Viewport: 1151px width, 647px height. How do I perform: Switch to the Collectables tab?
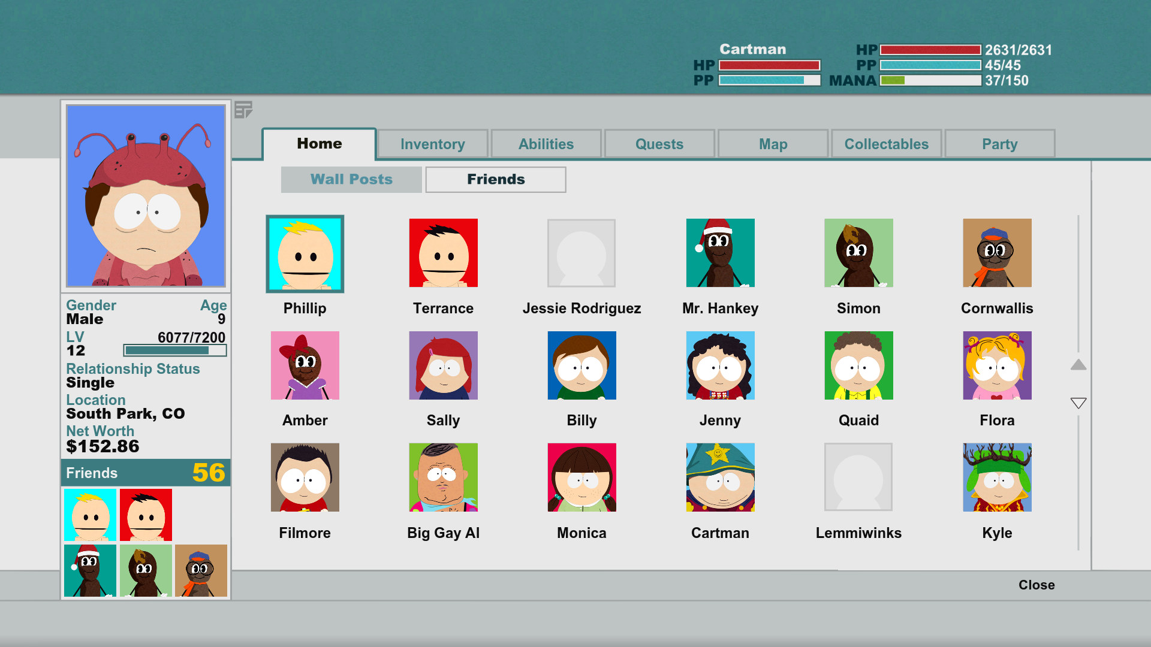[887, 144]
